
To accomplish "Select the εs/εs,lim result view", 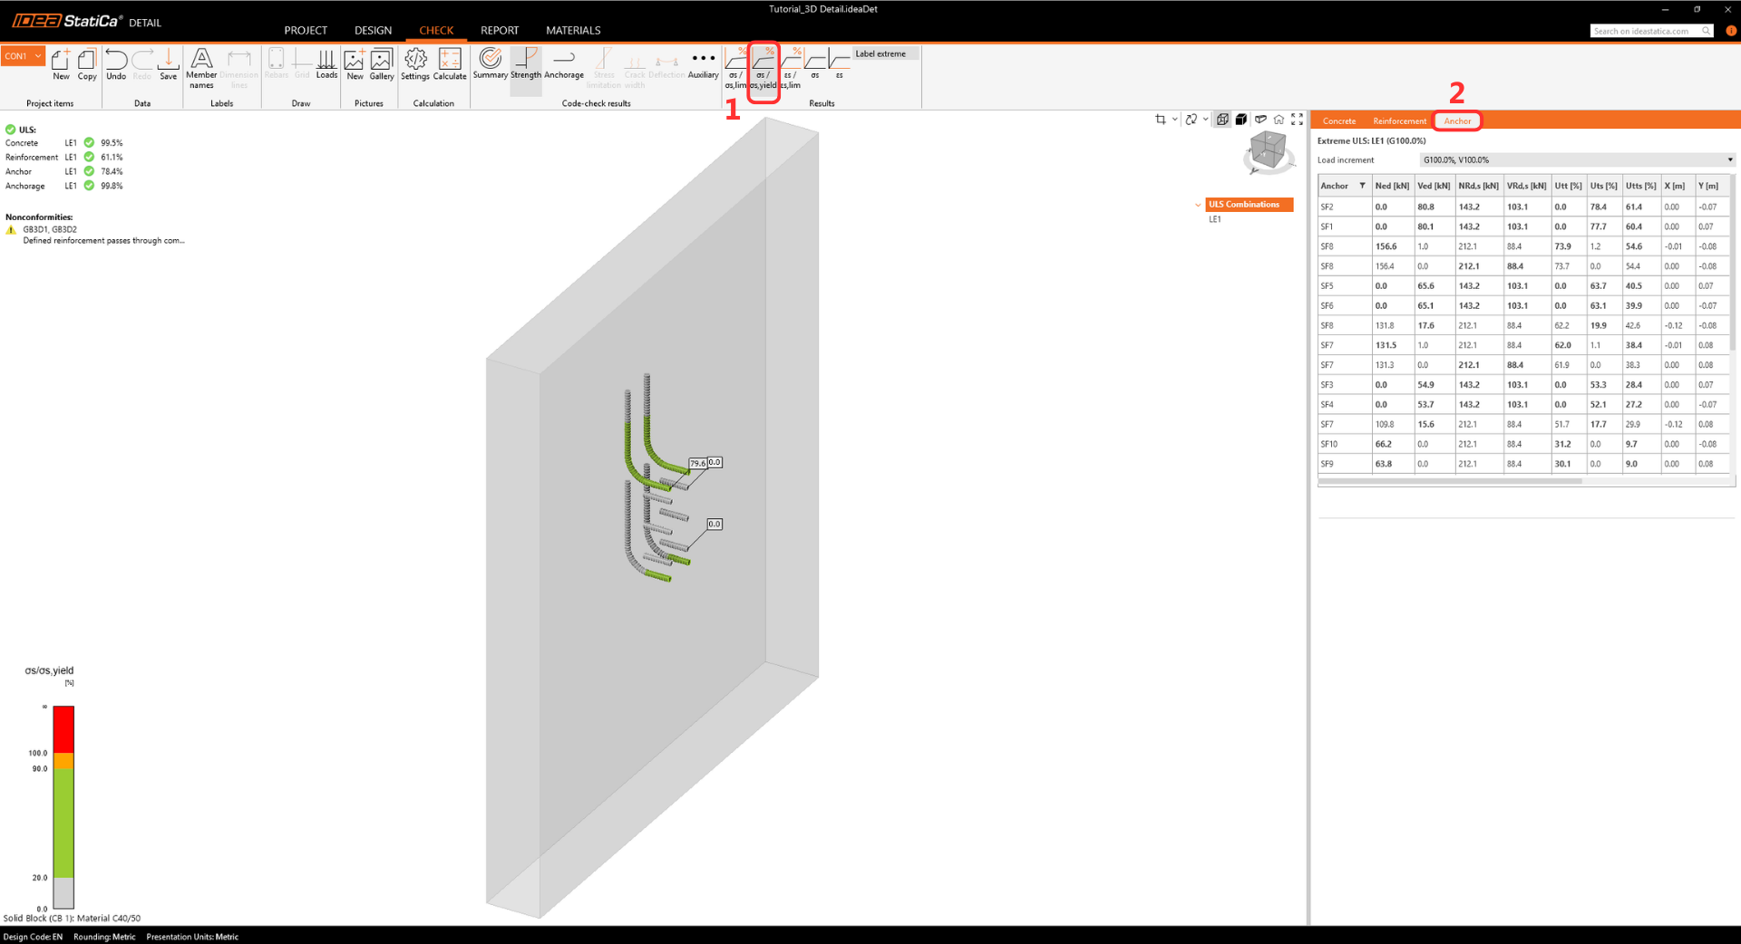I will click(x=792, y=69).
